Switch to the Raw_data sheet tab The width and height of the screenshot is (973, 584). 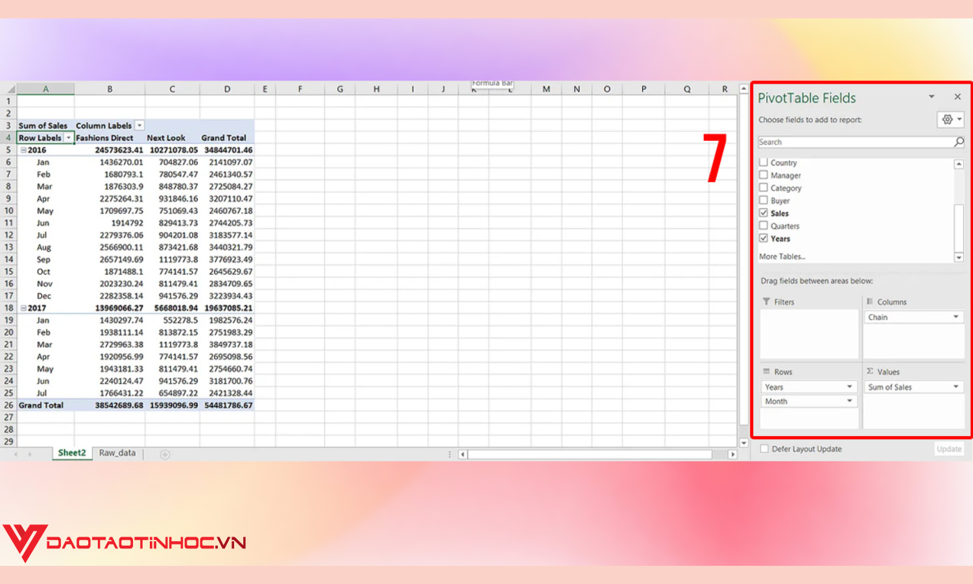(x=117, y=453)
